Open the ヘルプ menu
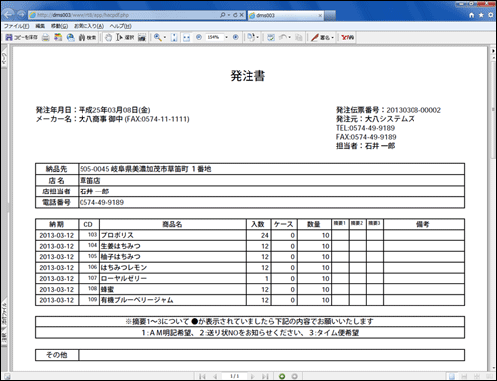 (x=121, y=26)
